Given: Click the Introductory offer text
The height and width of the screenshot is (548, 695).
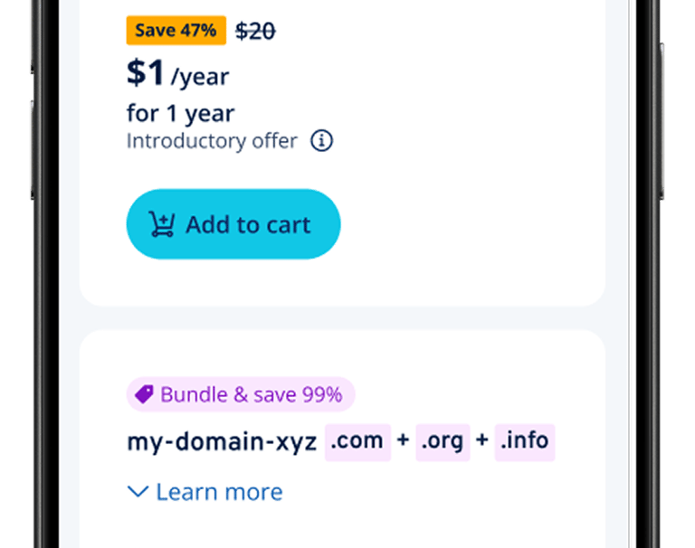Looking at the screenshot, I should pos(212,141).
